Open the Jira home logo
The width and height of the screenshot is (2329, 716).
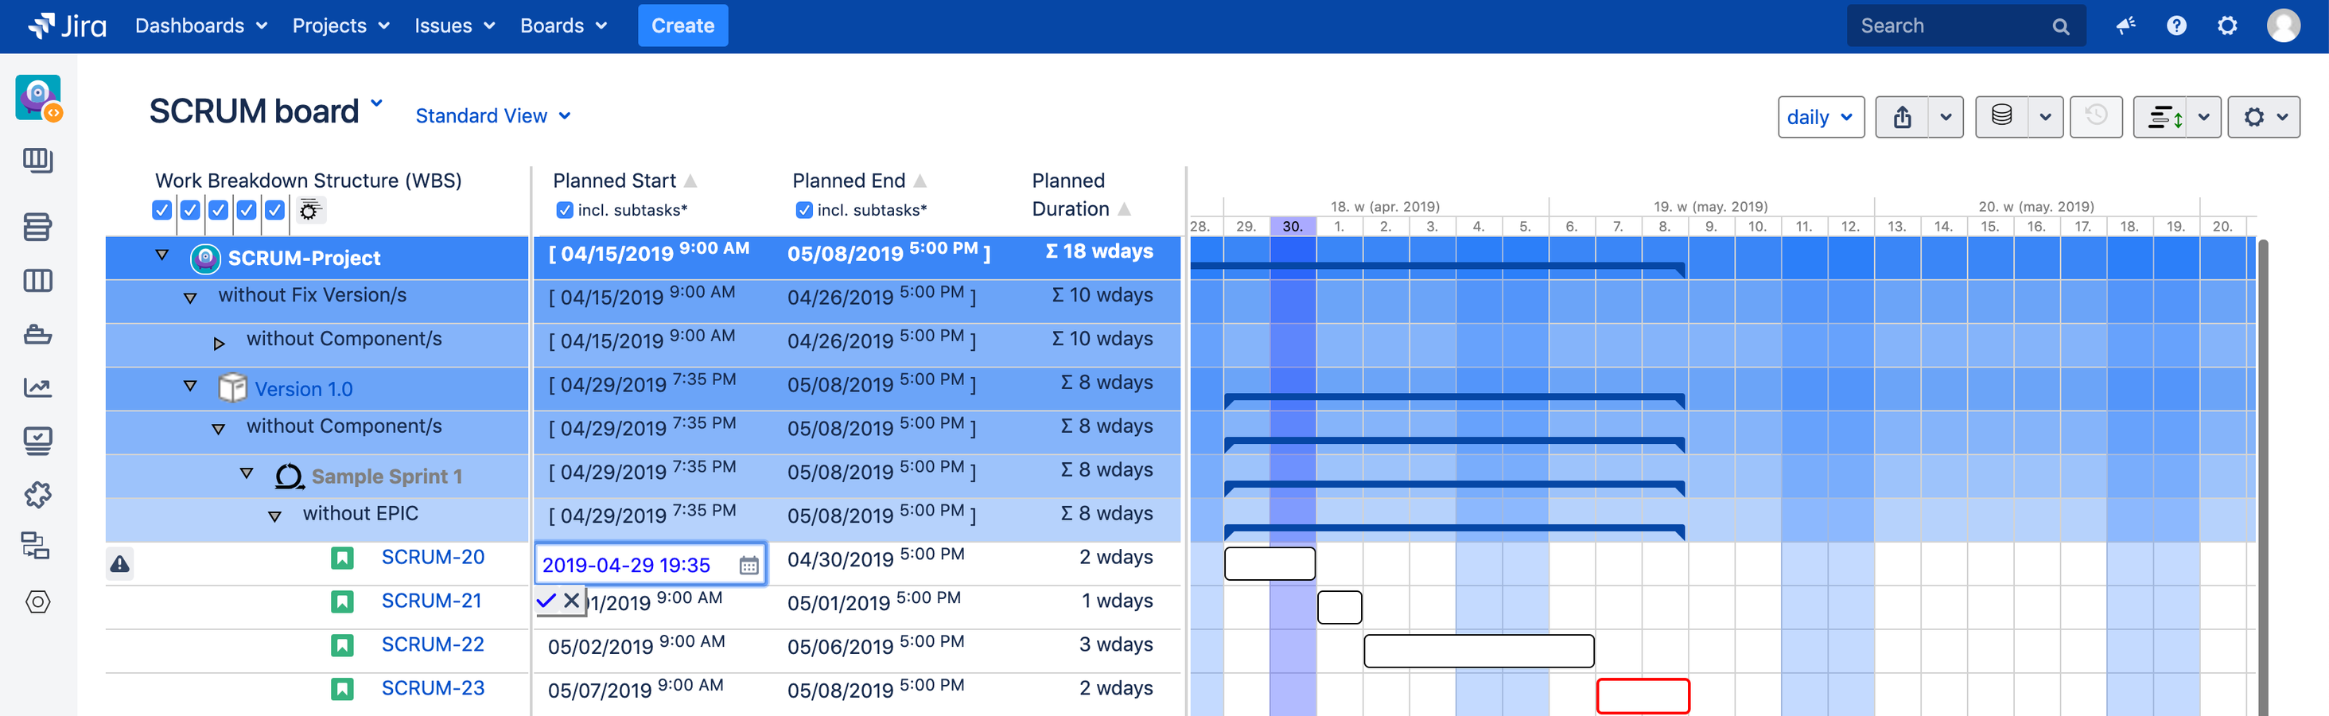click(x=68, y=25)
